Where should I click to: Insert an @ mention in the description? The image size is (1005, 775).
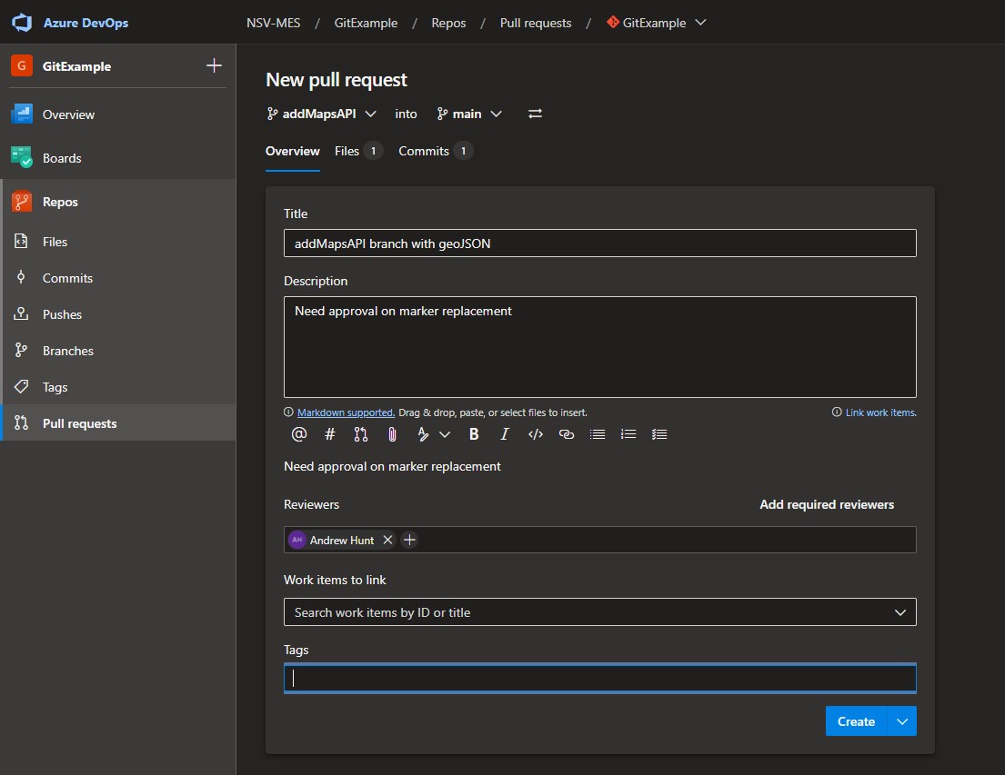pos(298,433)
